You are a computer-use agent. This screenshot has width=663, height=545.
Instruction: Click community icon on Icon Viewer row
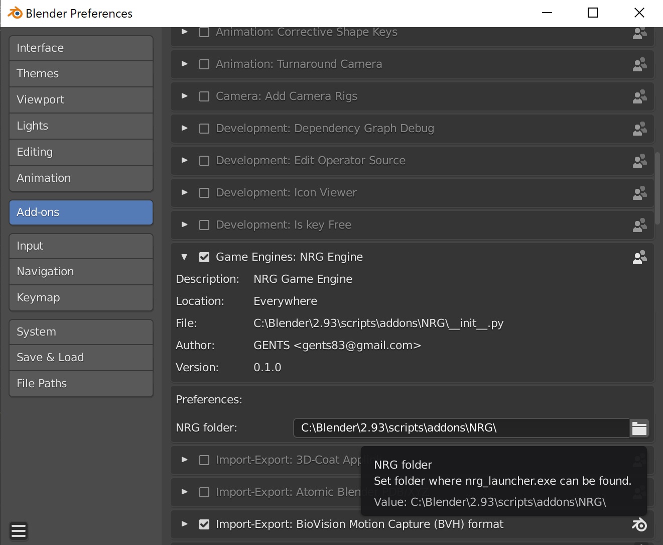tap(639, 193)
